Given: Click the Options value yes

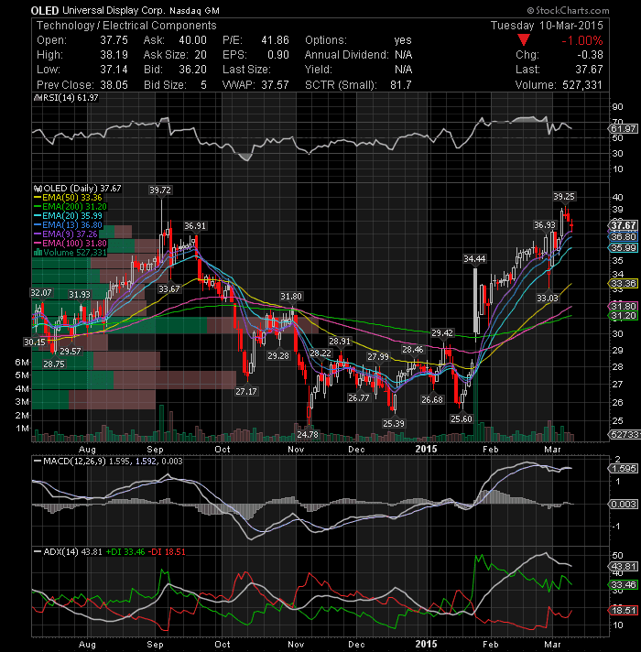Looking at the screenshot, I should coord(403,40).
